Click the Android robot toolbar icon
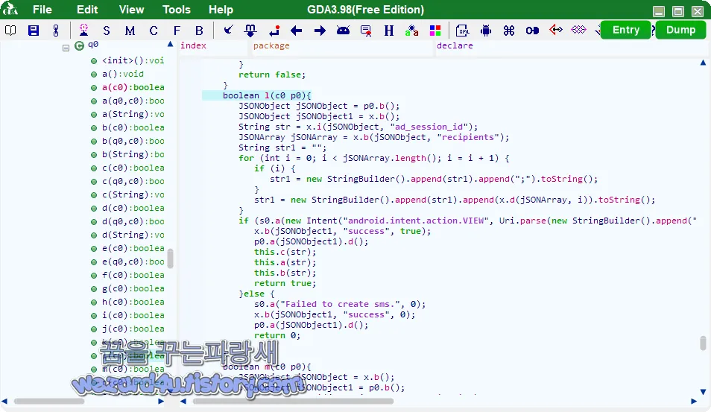The image size is (711, 412). pos(486,31)
